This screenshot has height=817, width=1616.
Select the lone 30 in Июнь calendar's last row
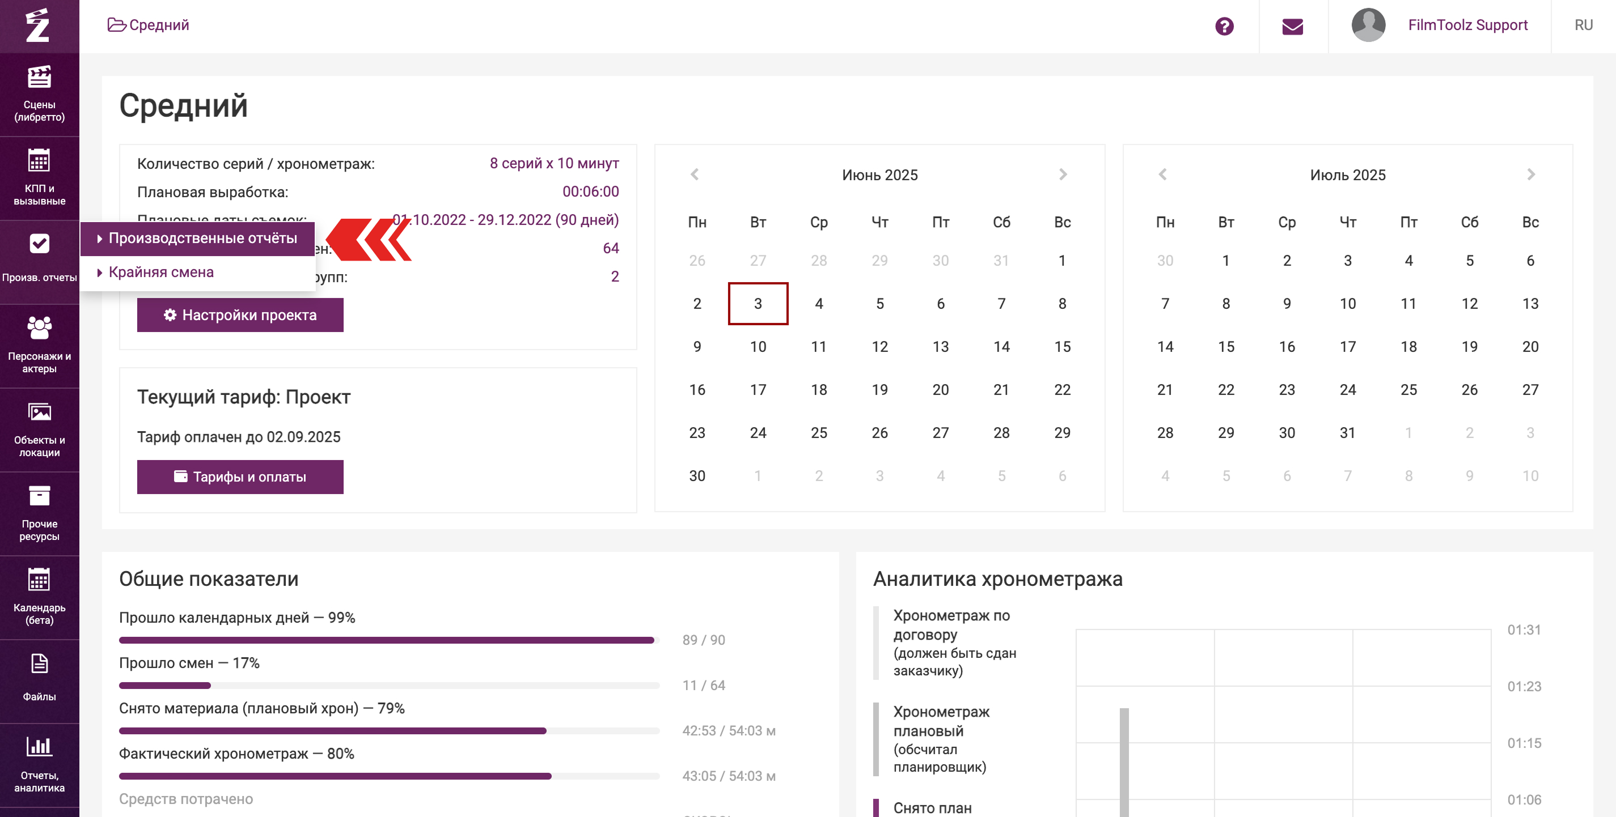697,476
